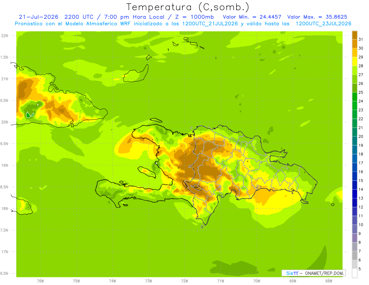
Task: Click the longitude axis label '71W'
Action: tap(220, 281)
